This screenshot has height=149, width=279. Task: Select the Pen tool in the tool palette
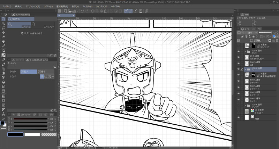[x=3, y=55]
